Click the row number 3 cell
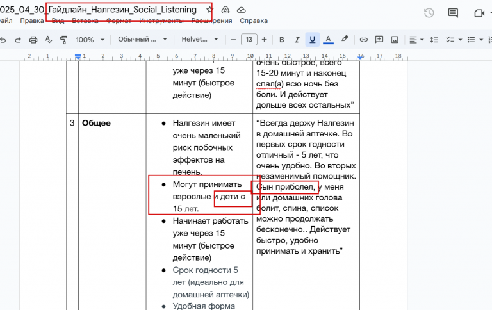Viewport: 492px width, 310px height. click(72, 123)
